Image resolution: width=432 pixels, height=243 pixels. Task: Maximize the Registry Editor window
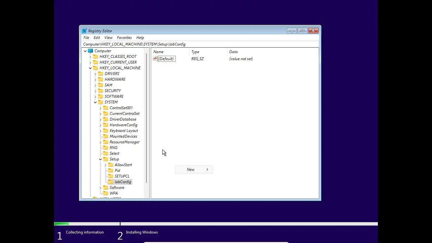(302, 31)
